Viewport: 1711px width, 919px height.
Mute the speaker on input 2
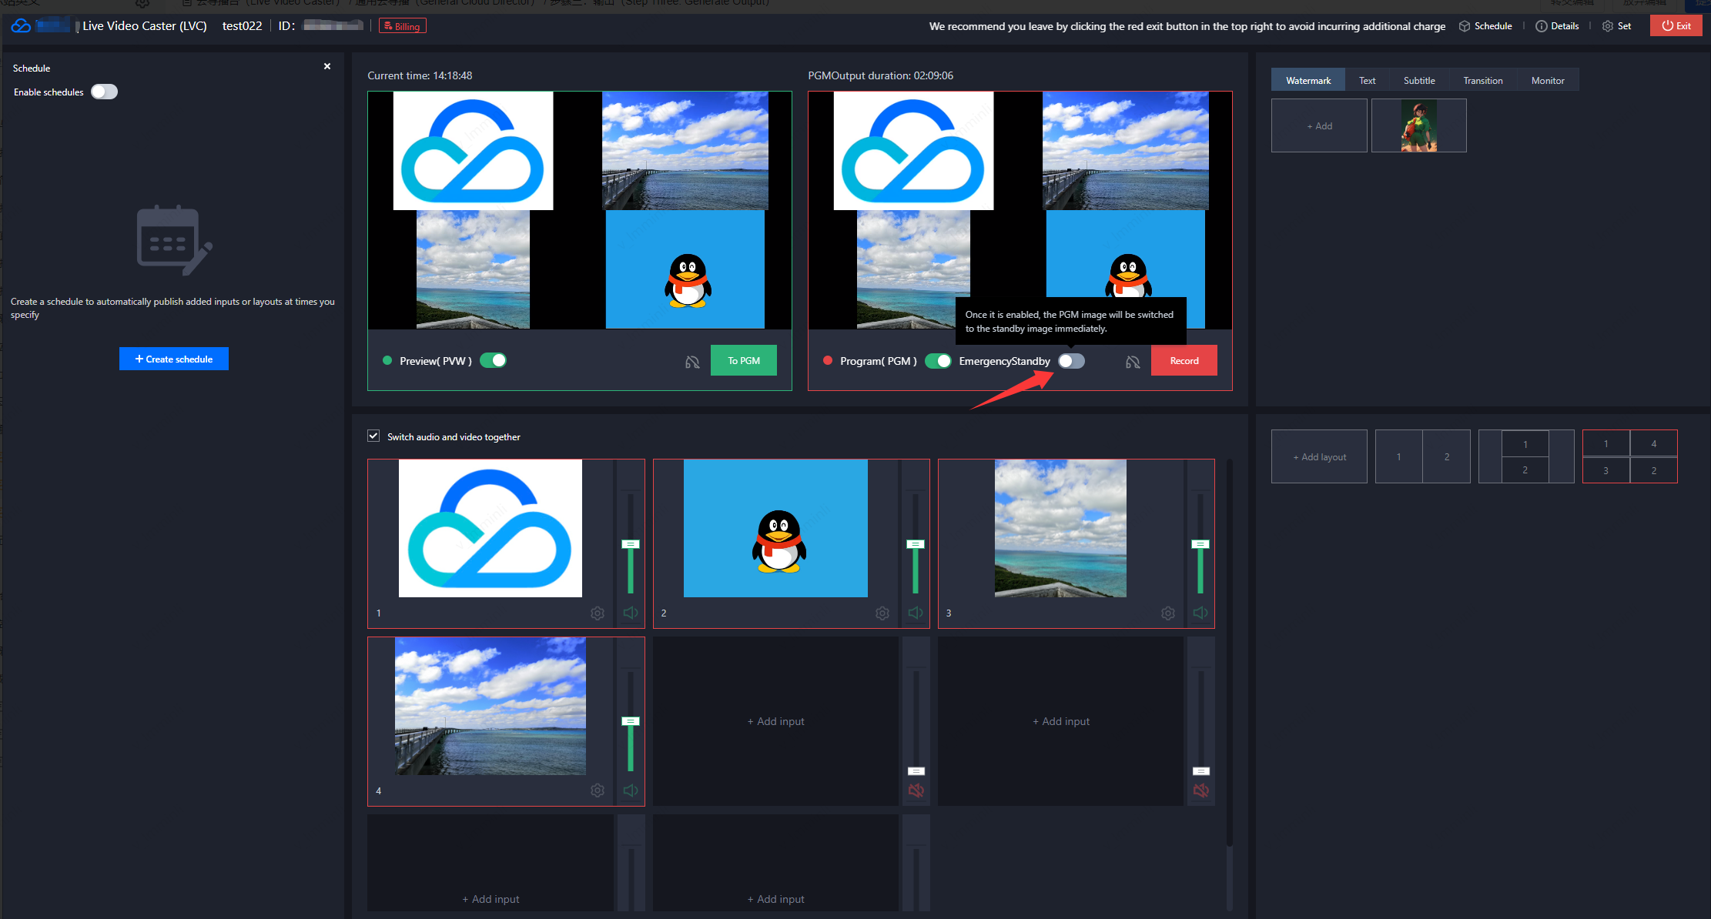click(x=916, y=613)
